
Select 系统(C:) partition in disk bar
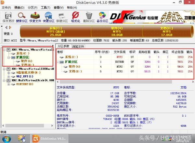point(56,32)
